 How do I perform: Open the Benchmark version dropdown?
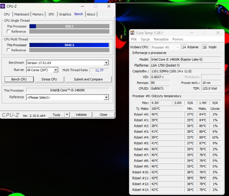(106, 63)
